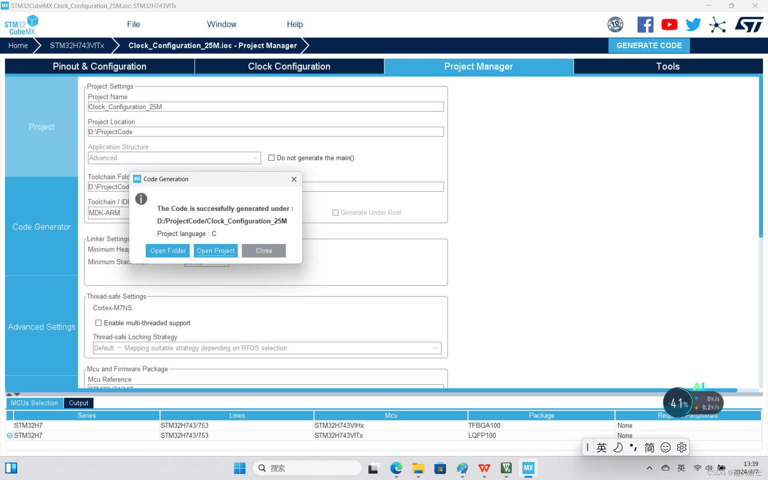Click the ST logo icon

[748, 25]
